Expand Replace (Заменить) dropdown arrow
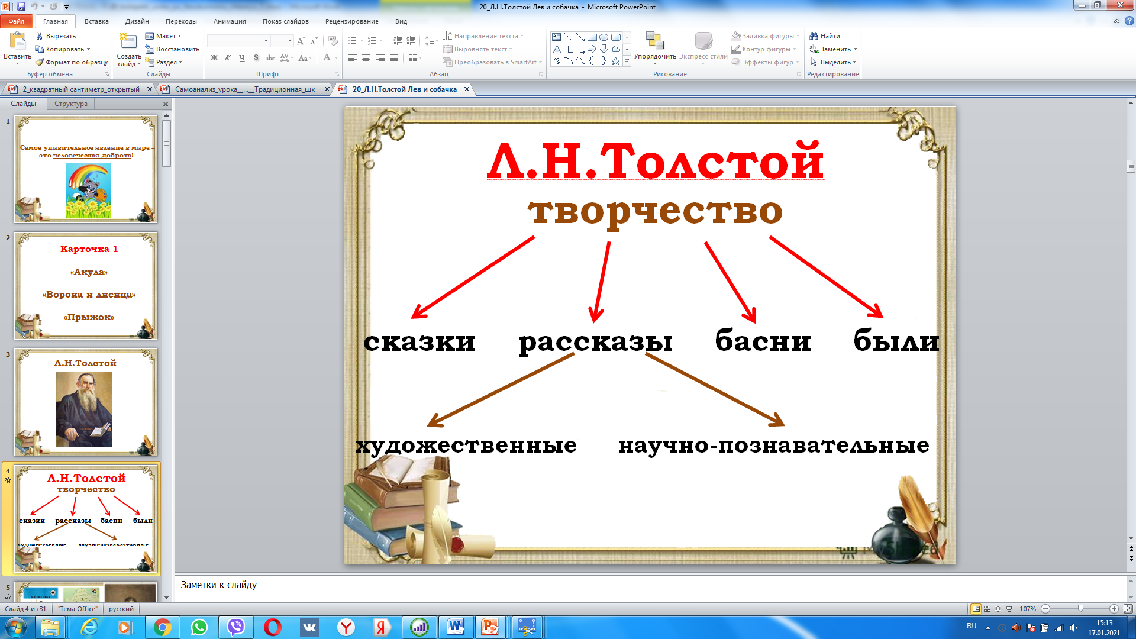The image size is (1136, 639). (x=855, y=49)
